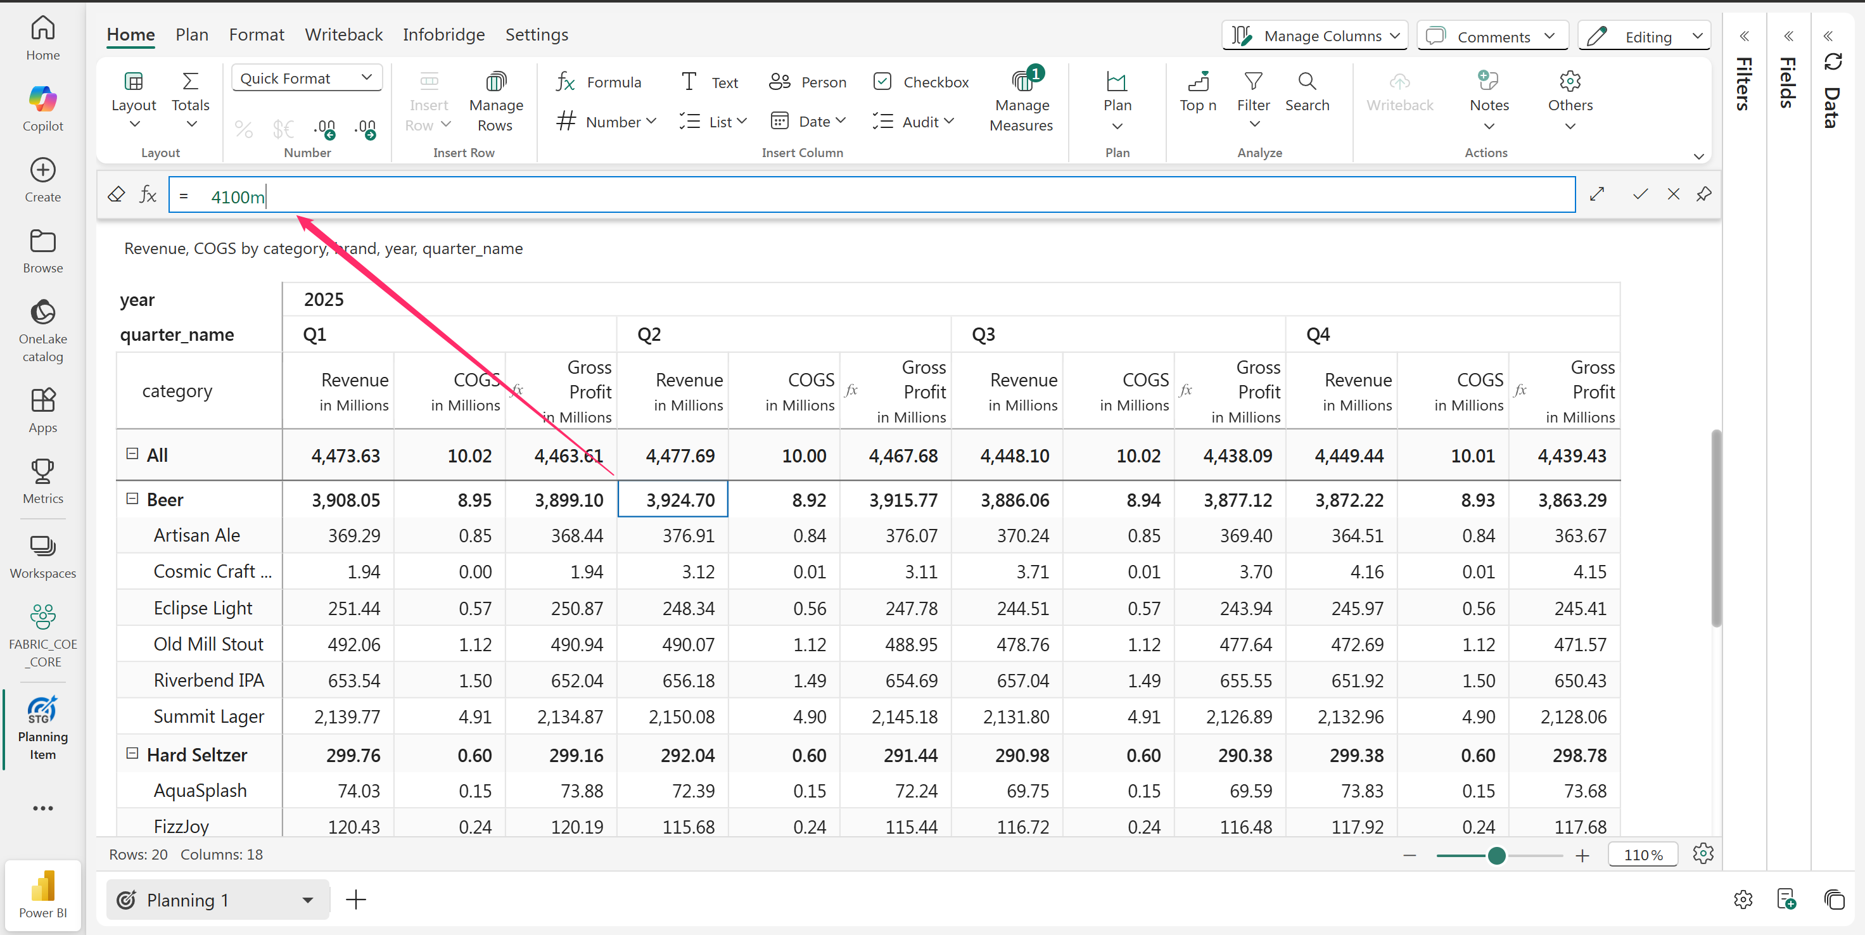Click the zoom slider handle

tap(1496, 855)
